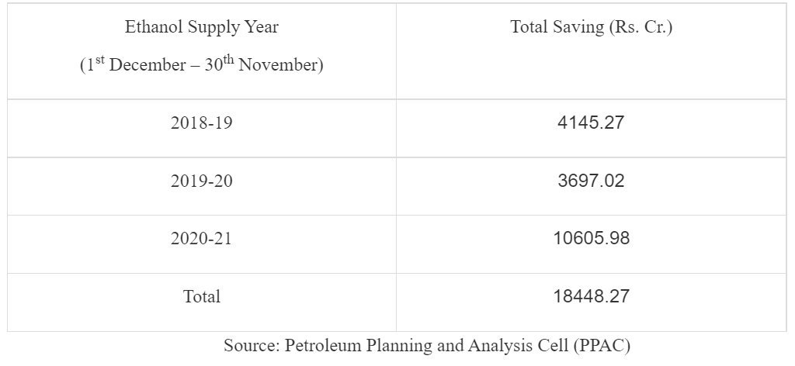Viewport: 795px width, 366px height.
Task: Select the 'Total' row label
Action: (202, 296)
